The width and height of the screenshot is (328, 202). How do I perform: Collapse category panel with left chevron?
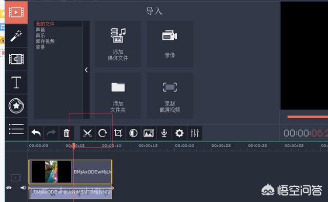pos(86,70)
